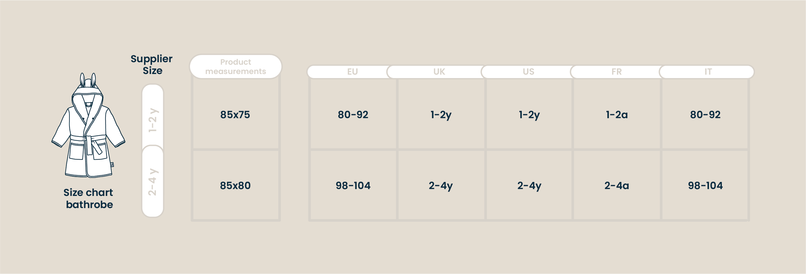
Task: Click the Supplier Size heading
Action: pyautogui.click(x=152, y=64)
